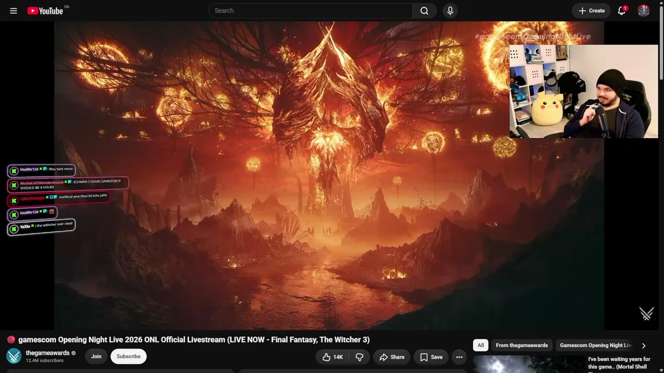Viewport: 664px width, 373px height.
Task: Open the account avatar menu
Action: pos(644,10)
